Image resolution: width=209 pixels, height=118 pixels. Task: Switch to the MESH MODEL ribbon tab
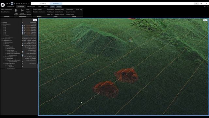pyautogui.click(x=31, y=7)
